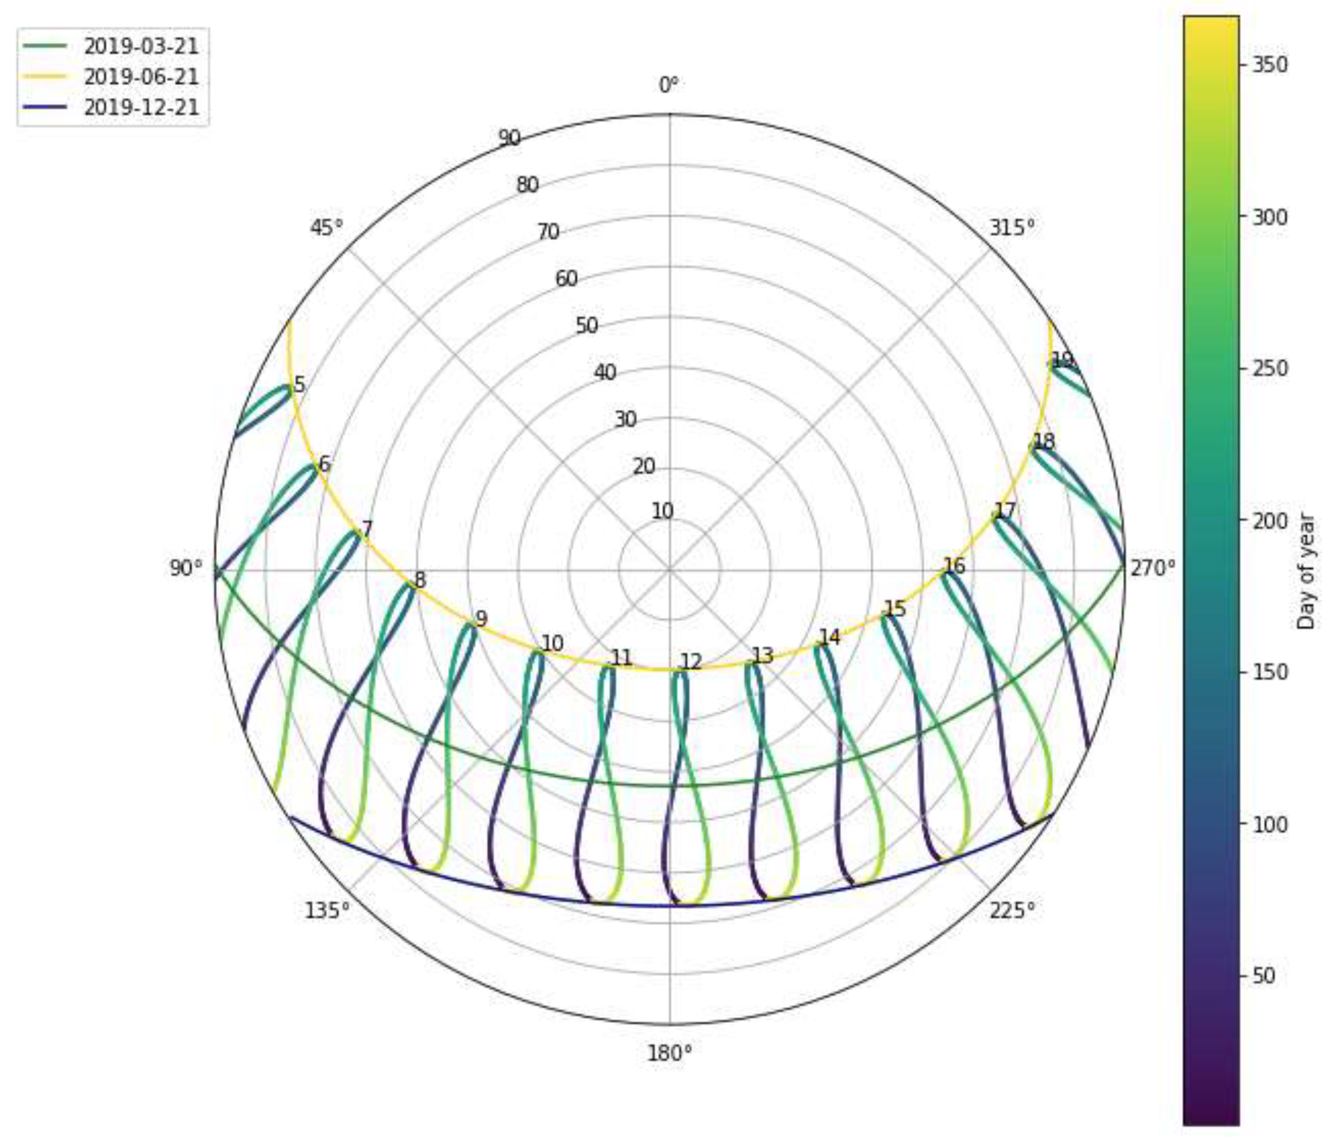Click the 2019-06-21 legend entry
The height and width of the screenshot is (1142, 1333).
click(141, 77)
